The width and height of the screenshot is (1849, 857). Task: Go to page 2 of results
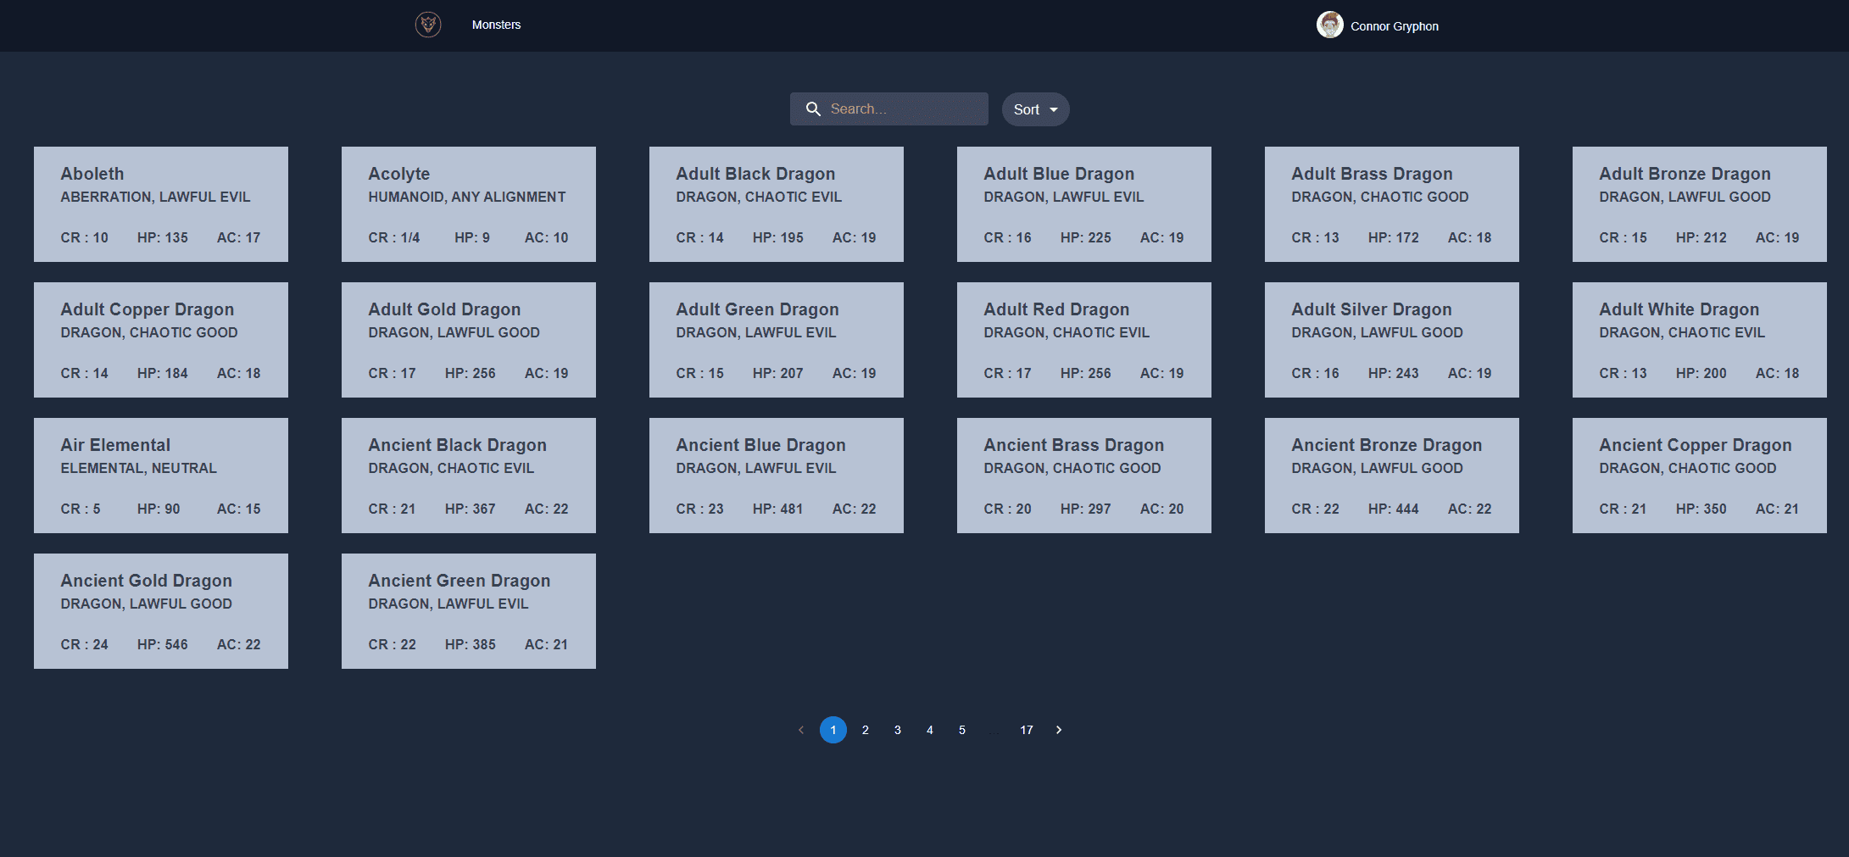pos(865,729)
